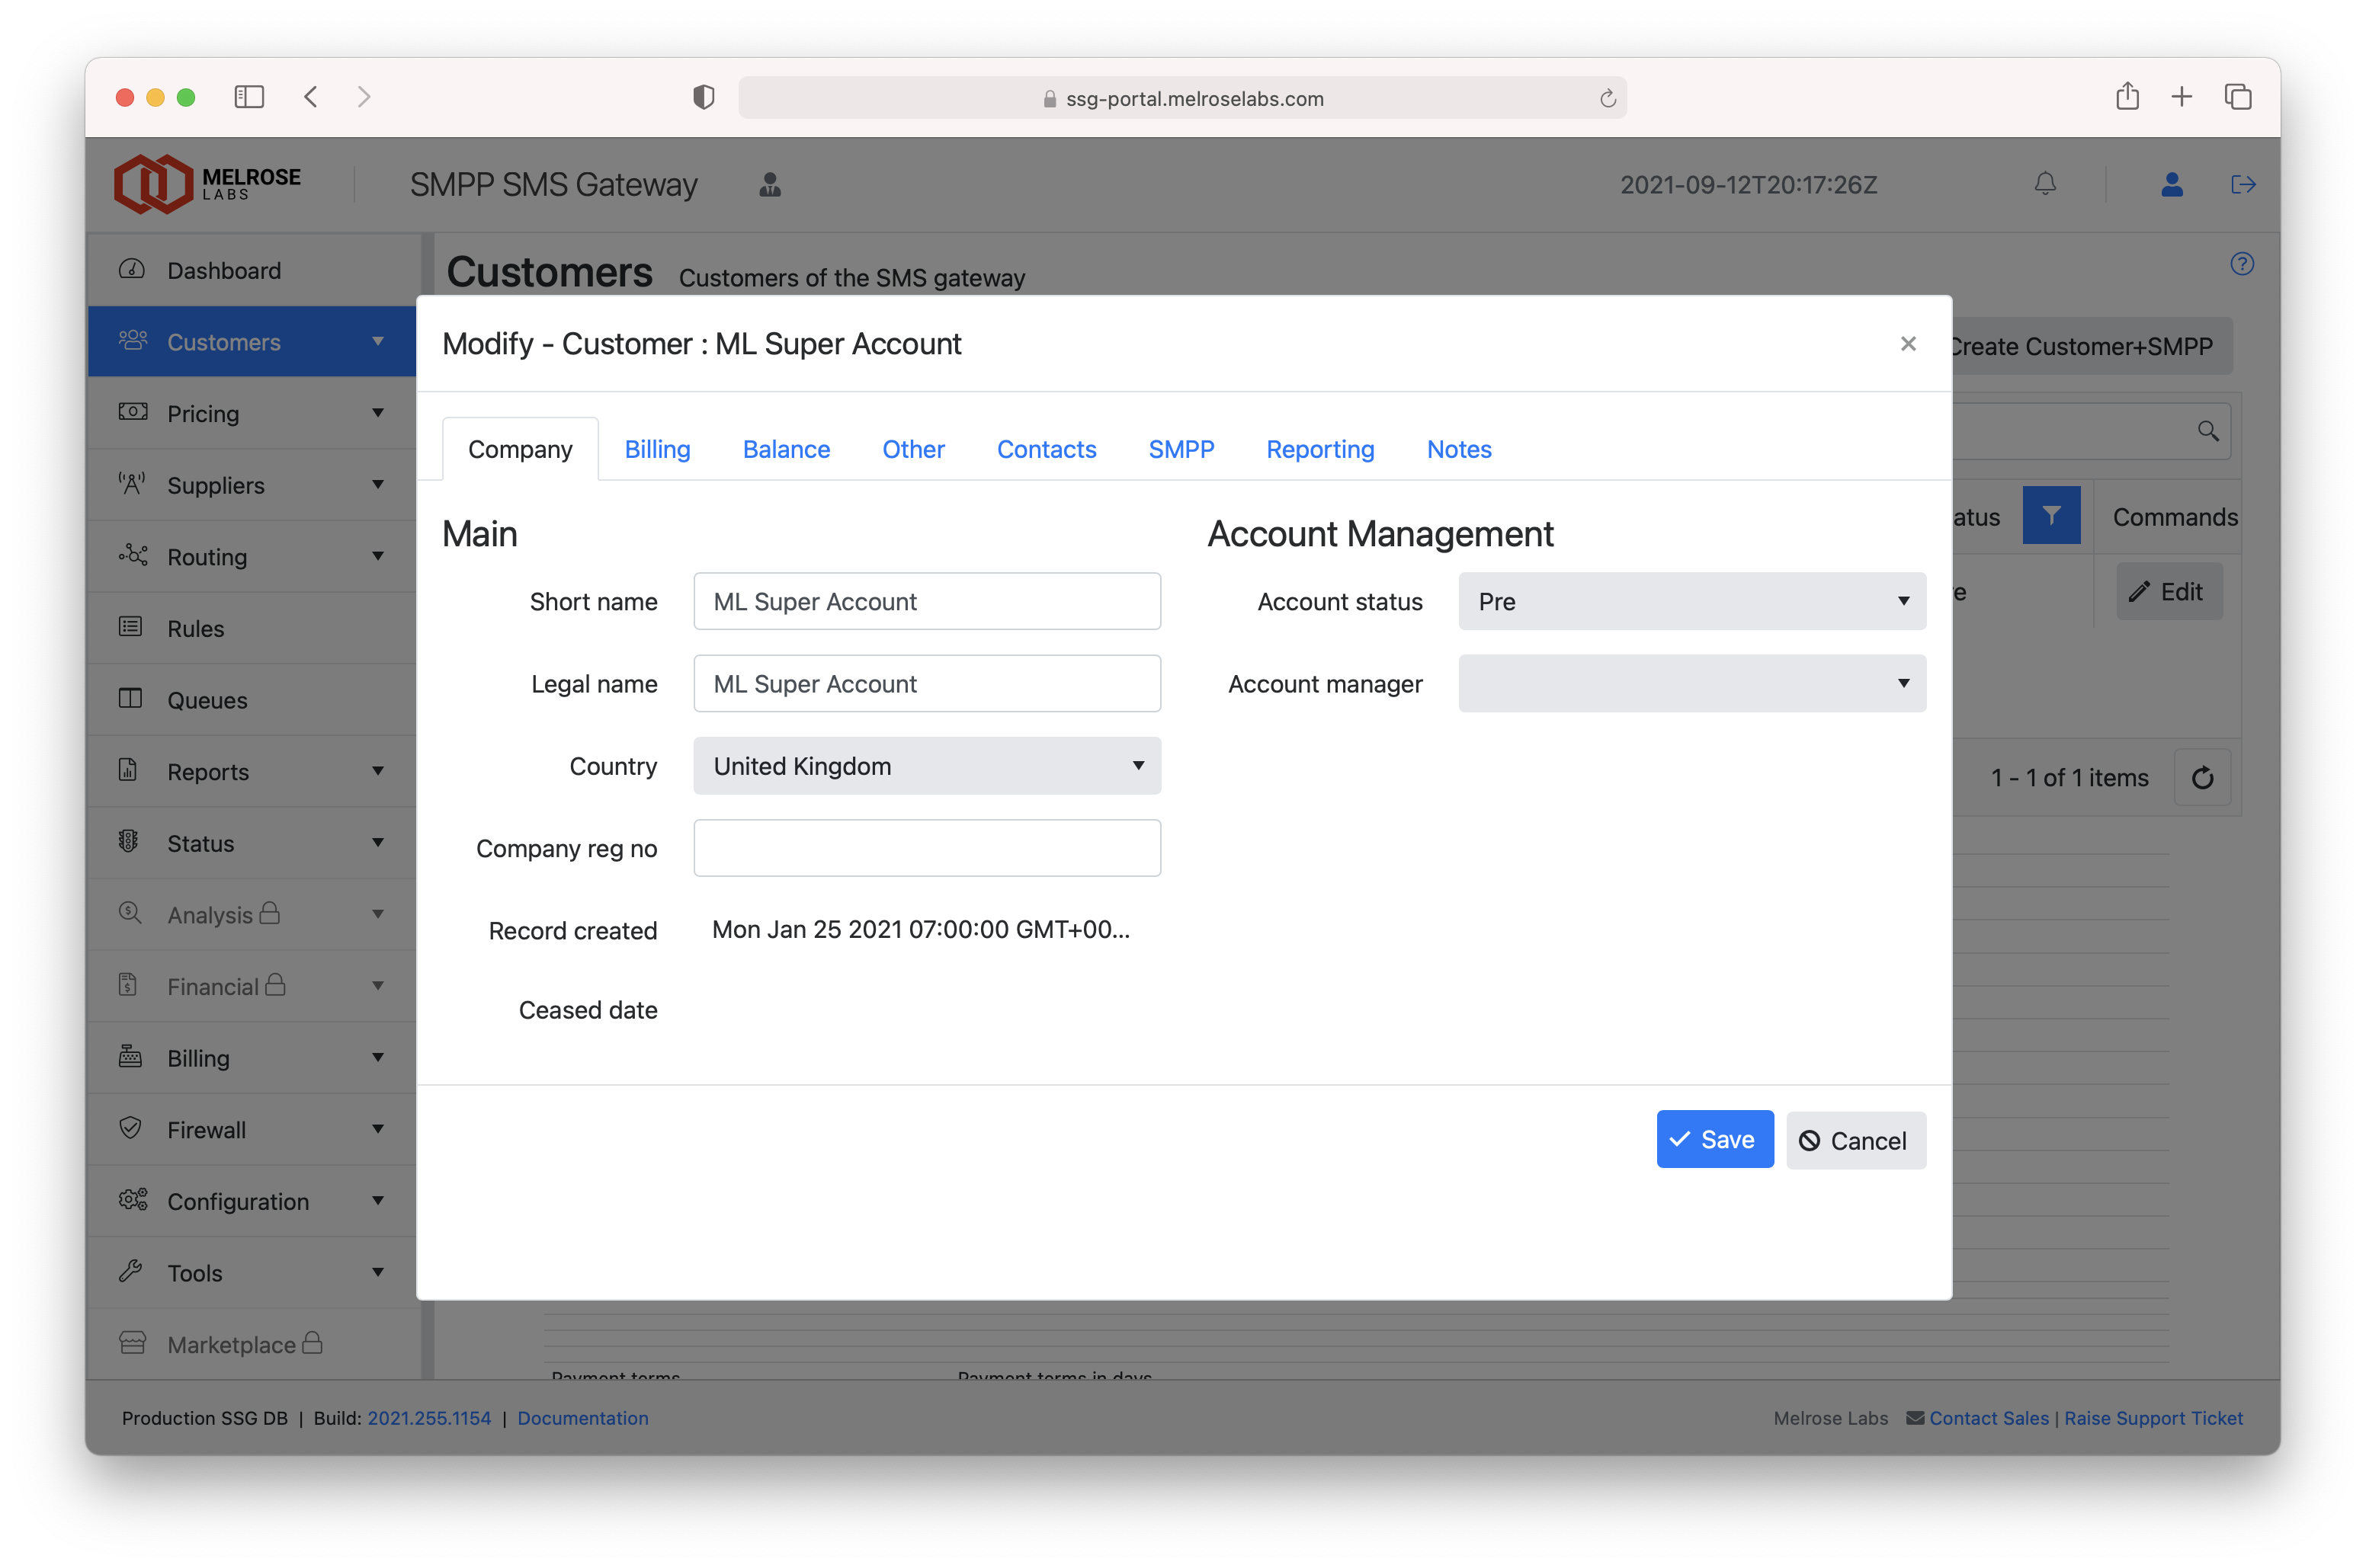The width and height of the screenshot is (2366, 1568).
Task: Click the notifications bell icon
Action: 2045,184
